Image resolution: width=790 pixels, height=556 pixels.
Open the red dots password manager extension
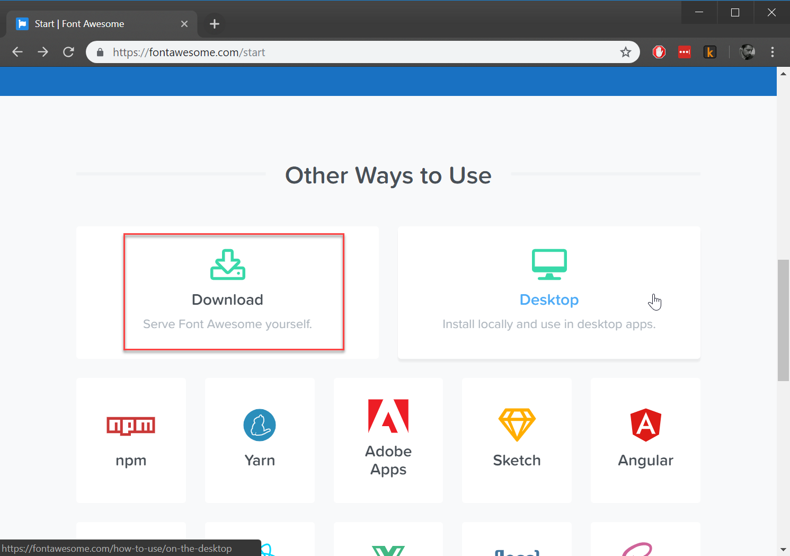click(685, 52)
